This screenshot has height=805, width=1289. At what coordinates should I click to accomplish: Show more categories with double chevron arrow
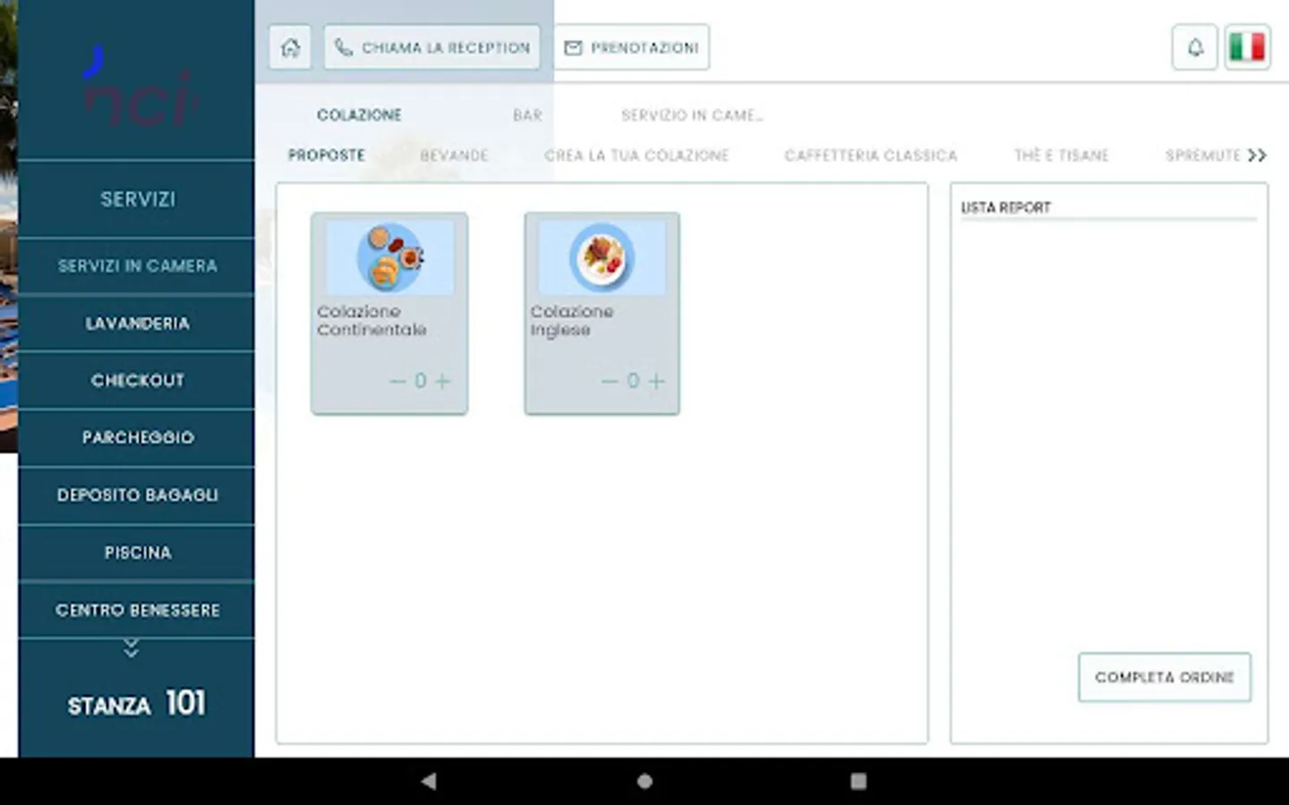(1257, 156)
